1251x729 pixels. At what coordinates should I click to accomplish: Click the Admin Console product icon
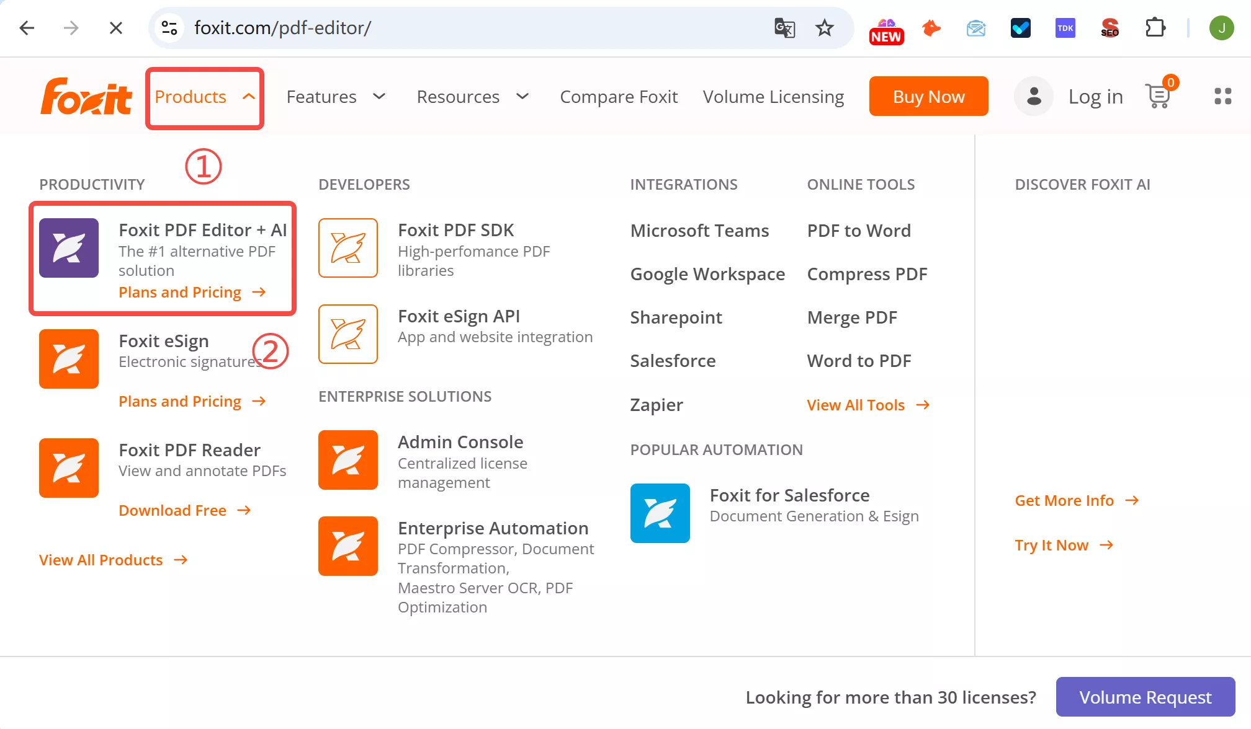pos(347,459)
